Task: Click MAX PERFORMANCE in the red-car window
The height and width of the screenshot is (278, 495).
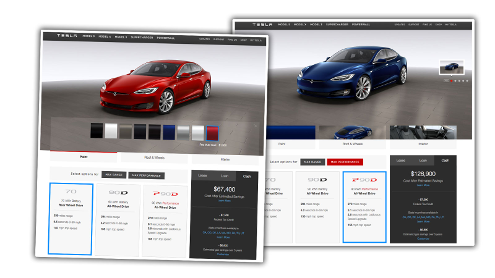Action: pos(147,175)
